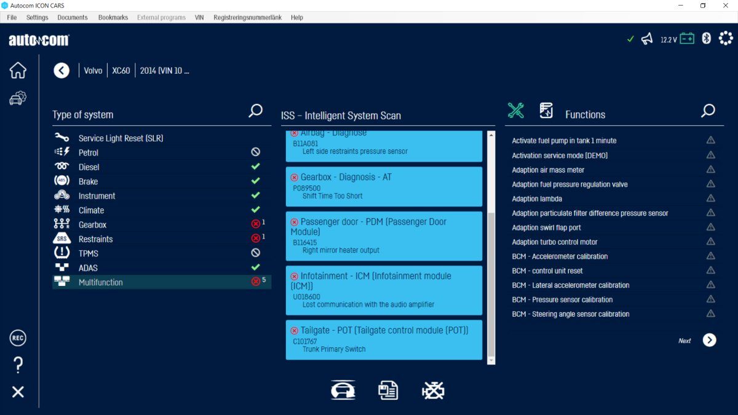Open the Settings menu
This screenshot has width=738, height=415.
[x=37, y=17]
